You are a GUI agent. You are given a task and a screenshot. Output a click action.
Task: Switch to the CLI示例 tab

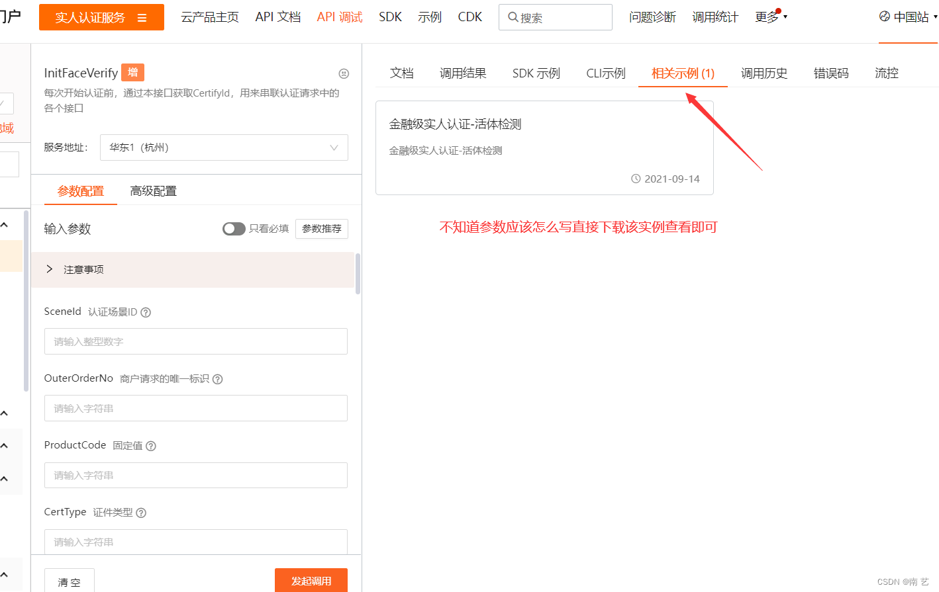tap(606, 73)
